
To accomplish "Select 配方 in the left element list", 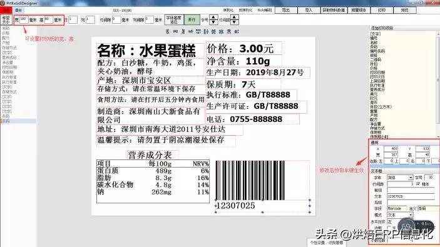I will (x=6, y=38).
